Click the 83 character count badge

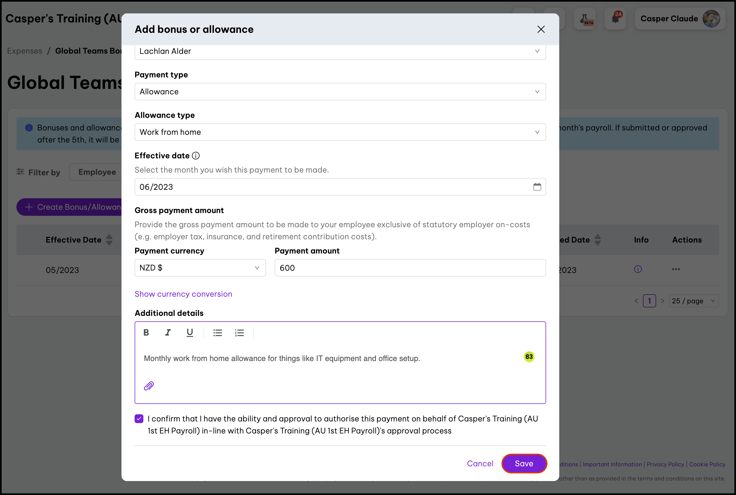529,357
